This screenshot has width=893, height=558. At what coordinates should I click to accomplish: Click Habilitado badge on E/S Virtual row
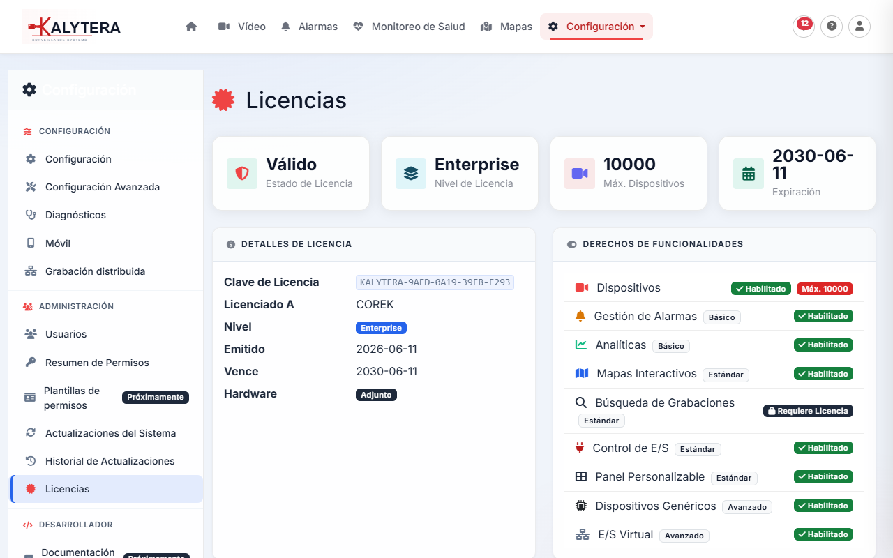click(x=823, y=534)
